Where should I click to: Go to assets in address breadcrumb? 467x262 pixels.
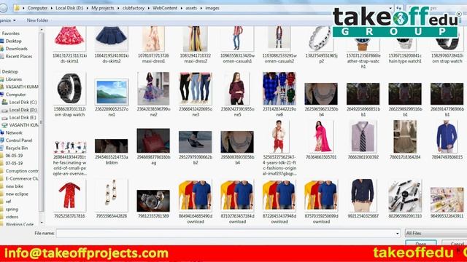tap(191, 8)
